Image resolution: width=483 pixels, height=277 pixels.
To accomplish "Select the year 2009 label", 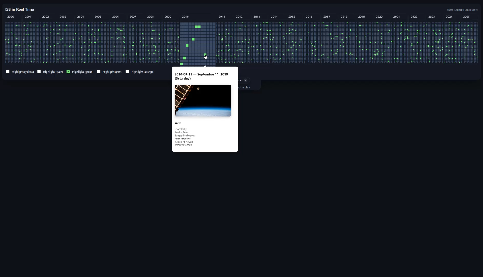I will tap(168, 17).
